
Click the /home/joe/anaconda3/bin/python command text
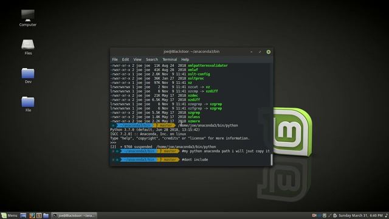[x=208, y=125]
